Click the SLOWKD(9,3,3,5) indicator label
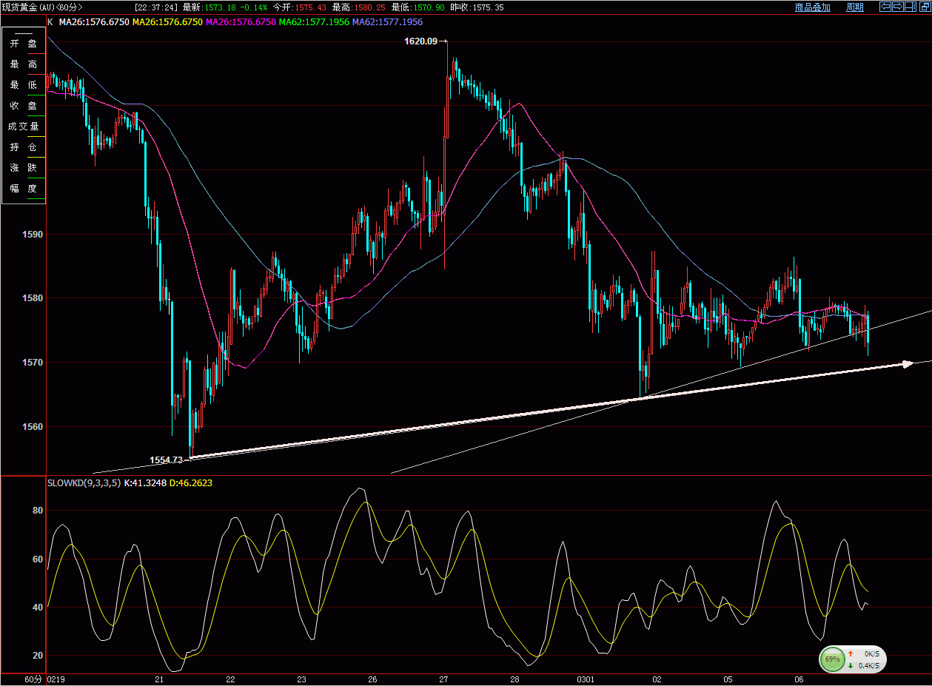Screen dimensions: 932x686 click(84, 482)
